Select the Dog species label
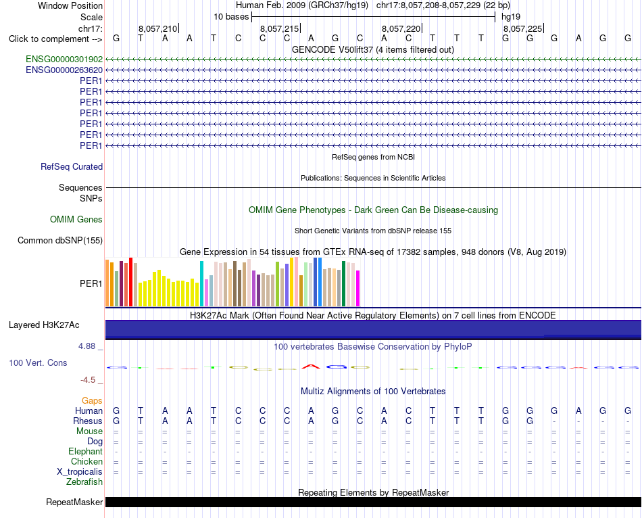The image size is (642, 518). tap(95, 442)
